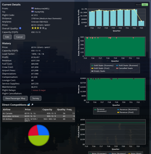Screen dimensions: 151x154
Task: Click maintenance value $6,914
Action: click(x=34, y=87)
